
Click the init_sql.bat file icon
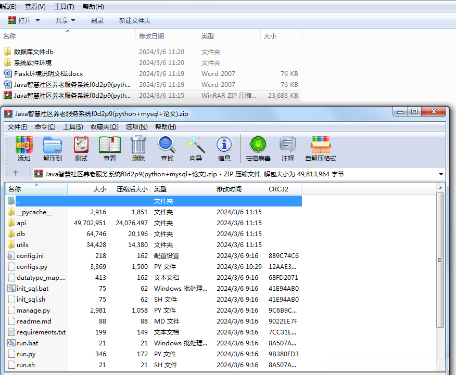pyautogui.click(x=11, y=289)
